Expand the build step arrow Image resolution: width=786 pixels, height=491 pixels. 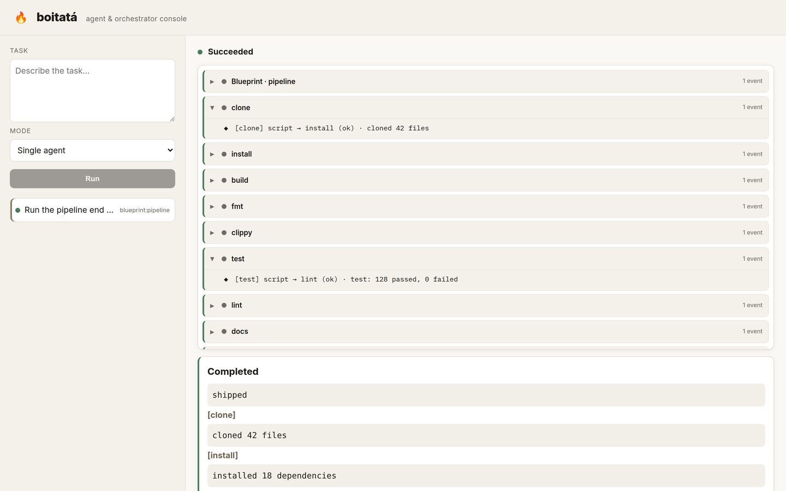coord(212,181)
